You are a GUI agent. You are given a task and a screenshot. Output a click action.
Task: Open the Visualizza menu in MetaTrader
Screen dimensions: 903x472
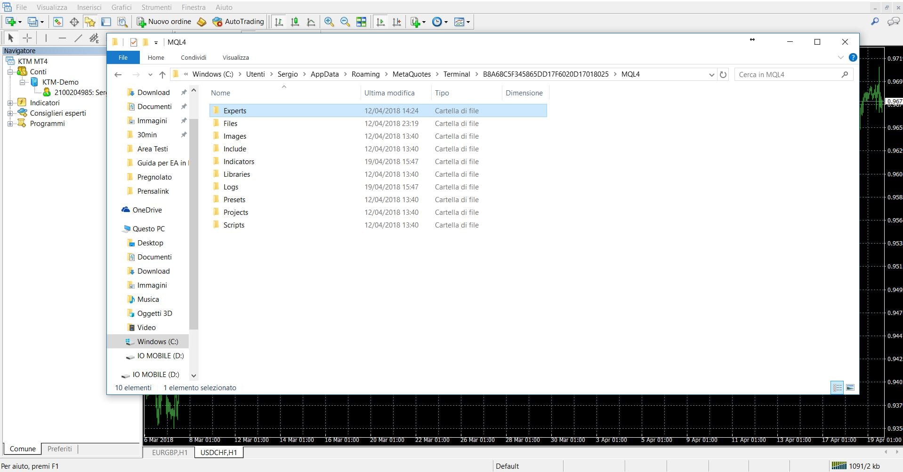click(52, 7)
